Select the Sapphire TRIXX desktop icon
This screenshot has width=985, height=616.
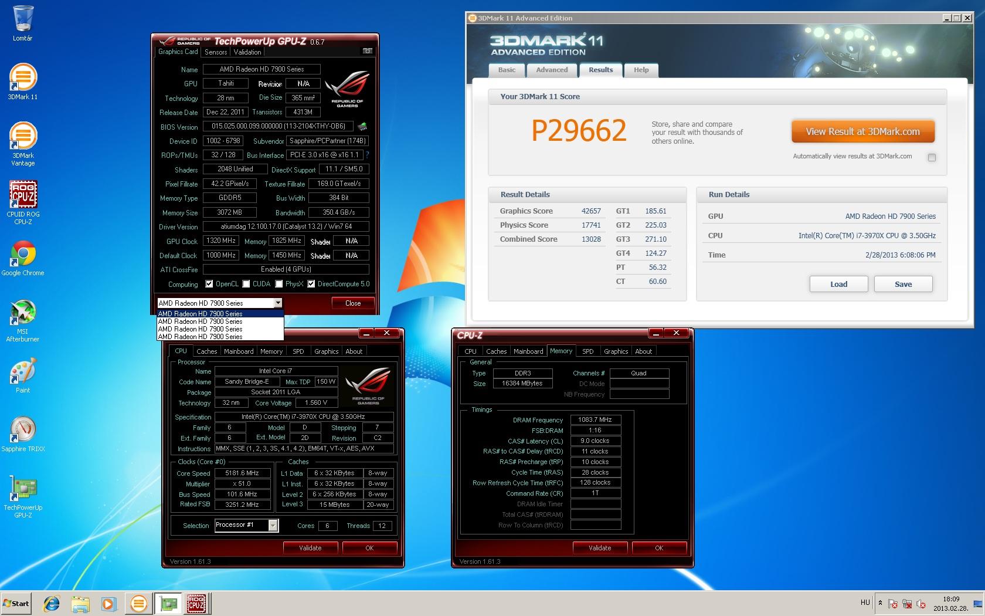(23, 434)
